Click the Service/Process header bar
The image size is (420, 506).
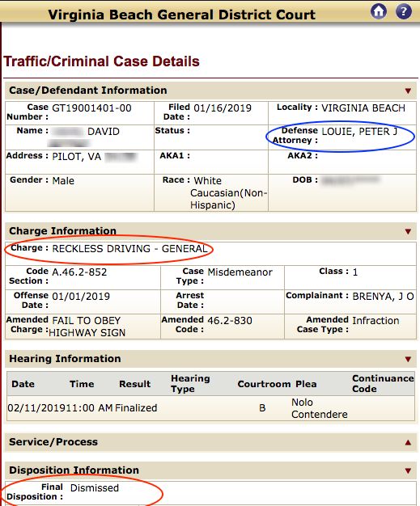[210, 442]
